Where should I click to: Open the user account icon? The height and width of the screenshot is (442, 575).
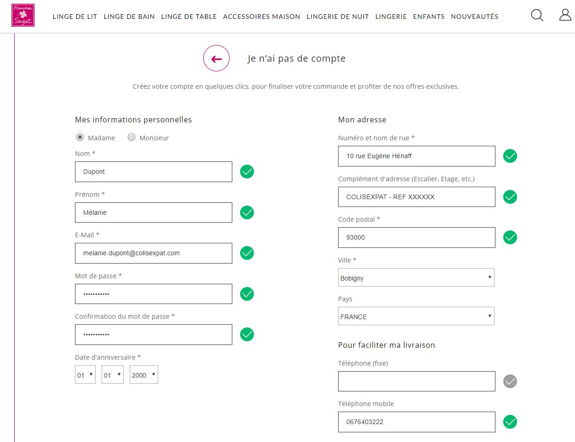tap(565, 15)
